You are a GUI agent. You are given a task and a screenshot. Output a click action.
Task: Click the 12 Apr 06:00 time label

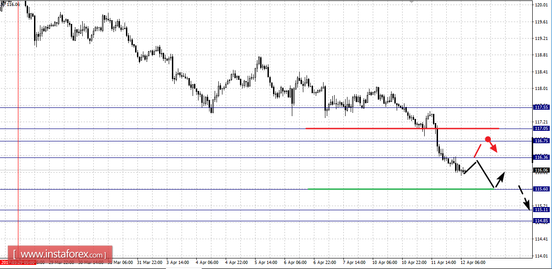point(474,263)
